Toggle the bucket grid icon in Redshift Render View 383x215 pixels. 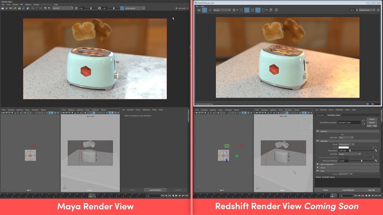(x=252, y=10)
